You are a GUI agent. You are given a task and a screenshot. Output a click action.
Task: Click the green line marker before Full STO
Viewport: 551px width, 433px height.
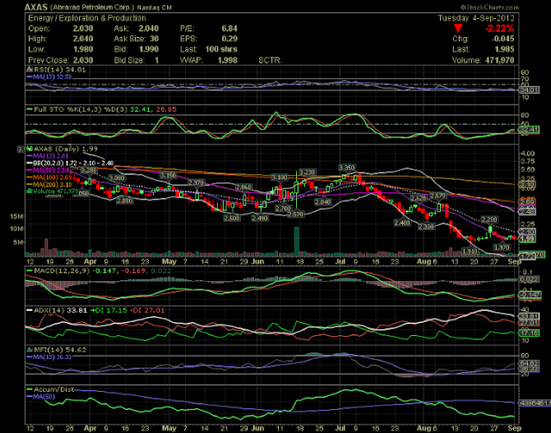(x=30, y=109)
